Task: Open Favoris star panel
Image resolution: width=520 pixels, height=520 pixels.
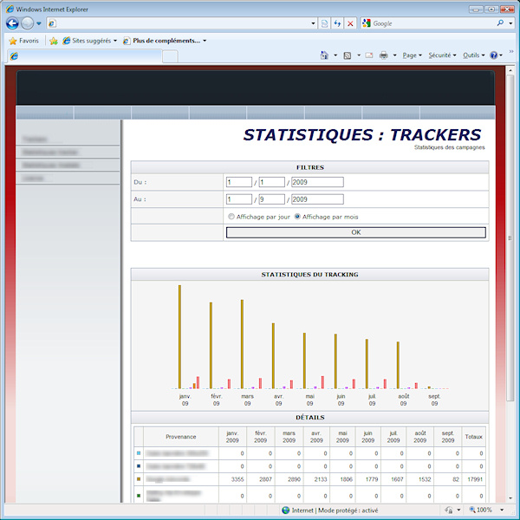Action: tap(23, 41)
